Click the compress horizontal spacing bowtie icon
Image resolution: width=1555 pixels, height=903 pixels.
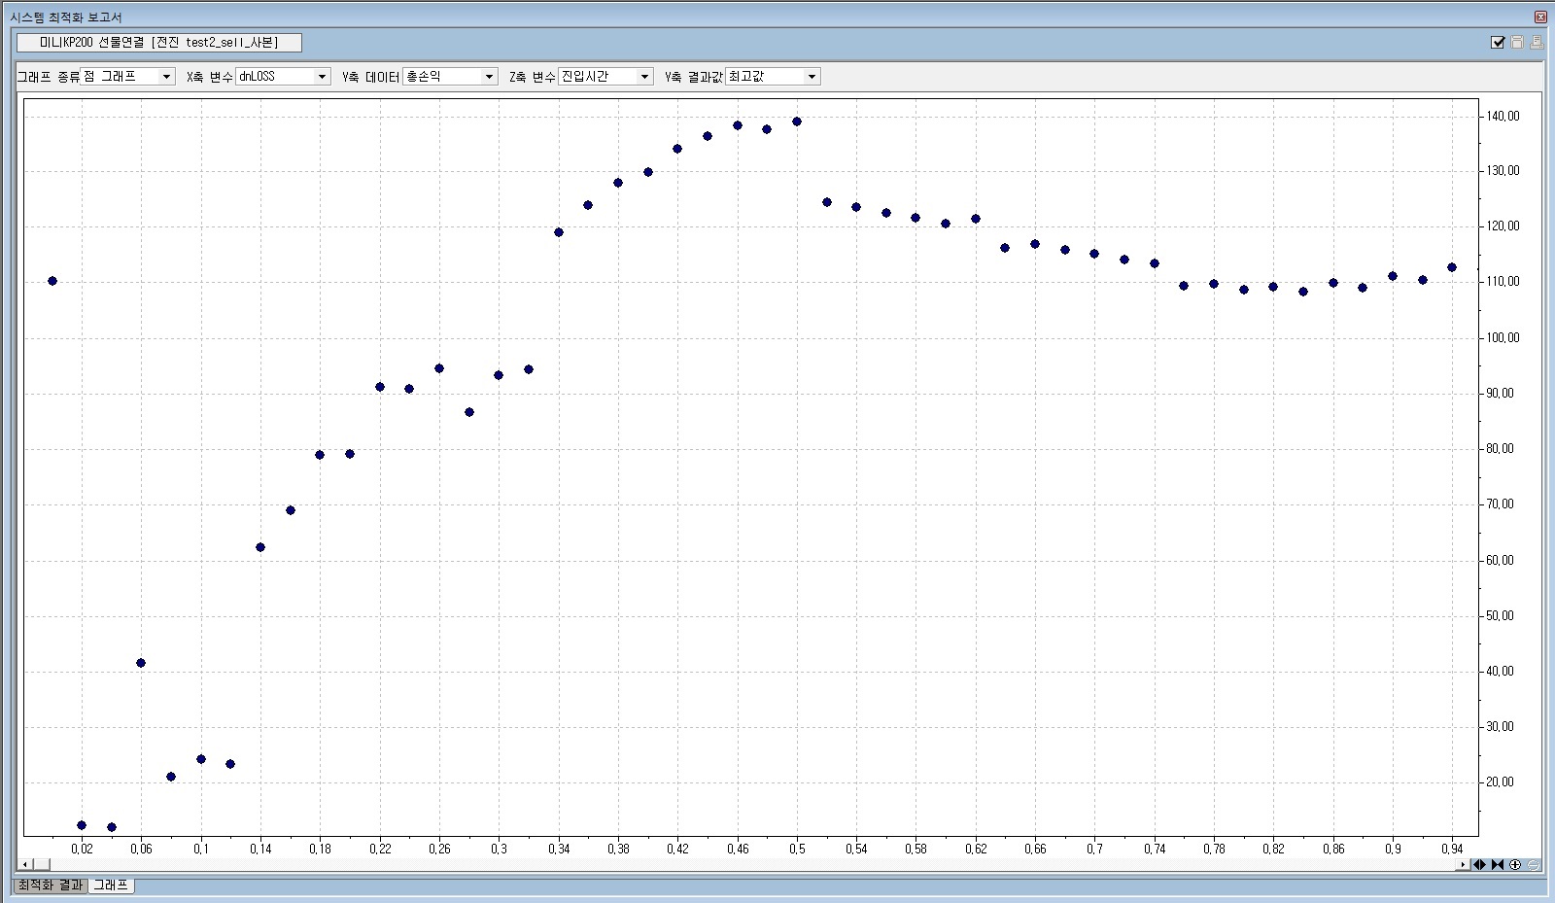[1498, 864]
